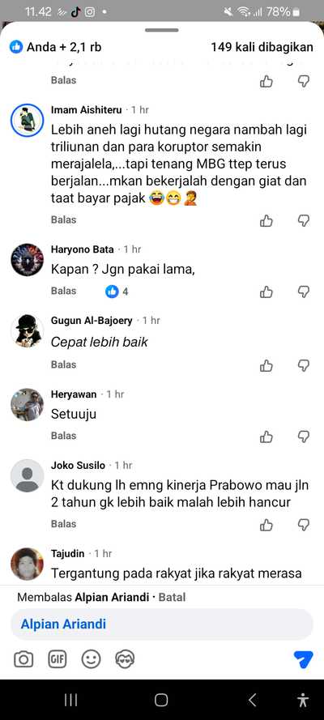The image size is (324, 720).
Task: Open Imam Aishiteru's profile picture
Action: pyautogui.click(x=27, y=121)
